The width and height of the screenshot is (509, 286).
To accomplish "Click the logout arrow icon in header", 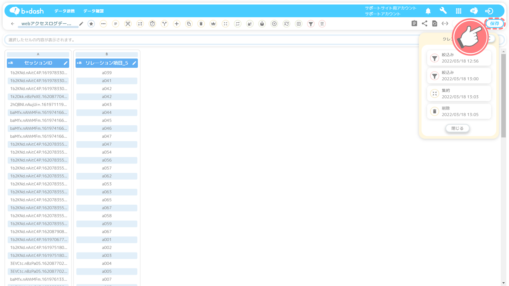I will point(489,11).
